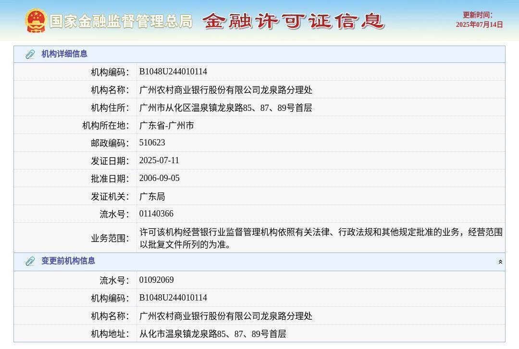519x349 pixels.
Task: Click institution name 广州农村商业银行股份有限公司龙泉路分理处
Action: [225, 89]
